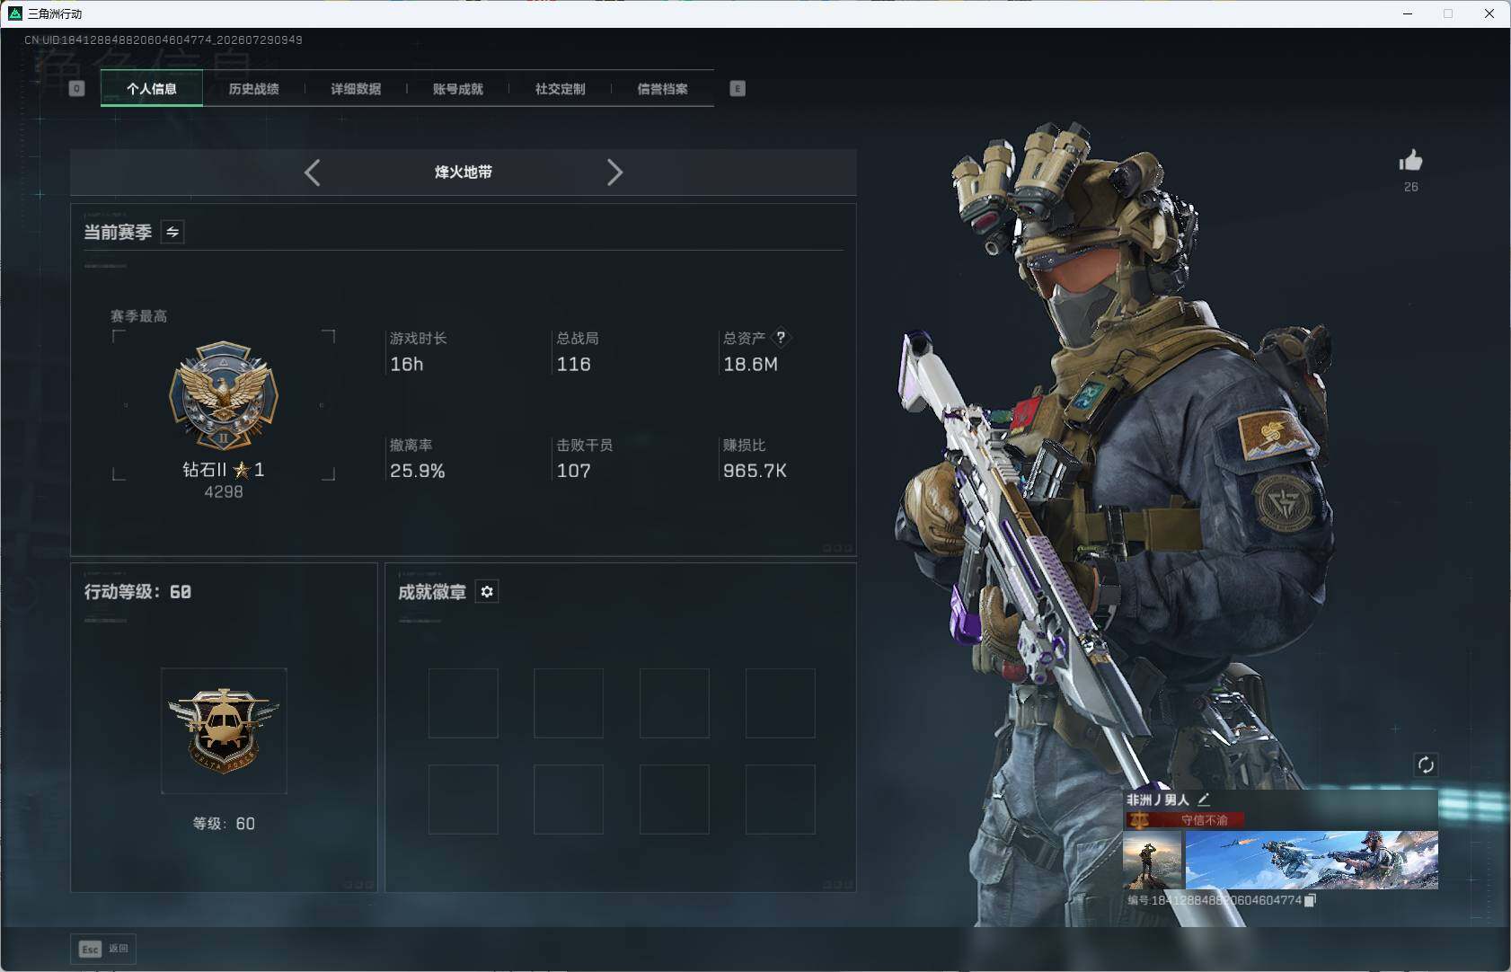This screenshot has width=1511, height=972.
Task: Click the 总战局 116 value
Action: 574,364
